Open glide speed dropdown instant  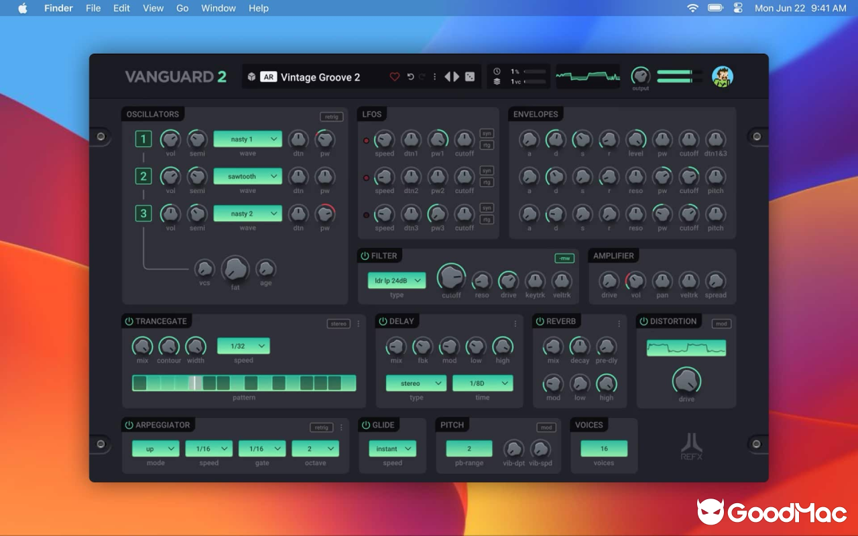tap(392, 449)
